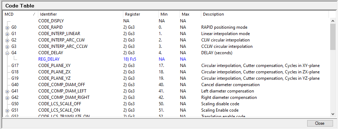This screenshot has width=338, height=129.
Task: Select the CODE_COMP_DIAM_OFF row
Action: click(166, 85)
